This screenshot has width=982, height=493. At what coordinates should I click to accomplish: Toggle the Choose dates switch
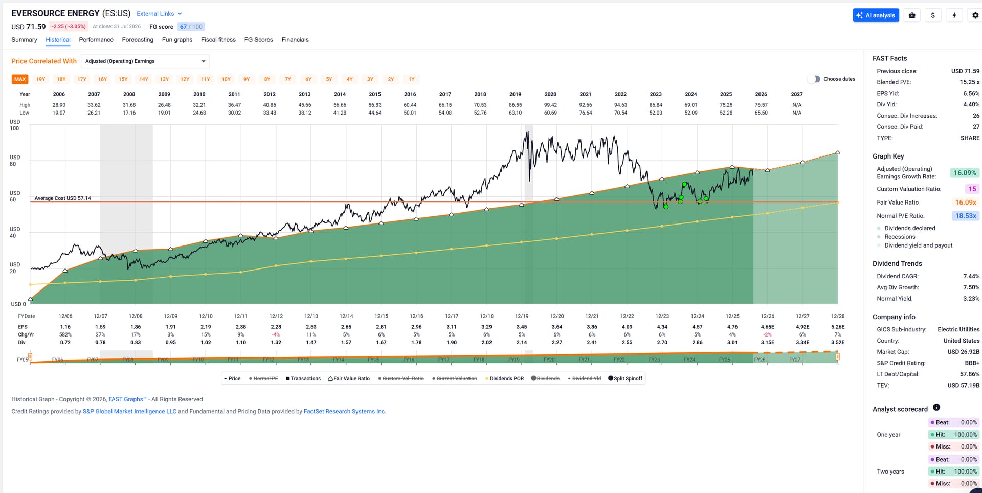point(814,79)
